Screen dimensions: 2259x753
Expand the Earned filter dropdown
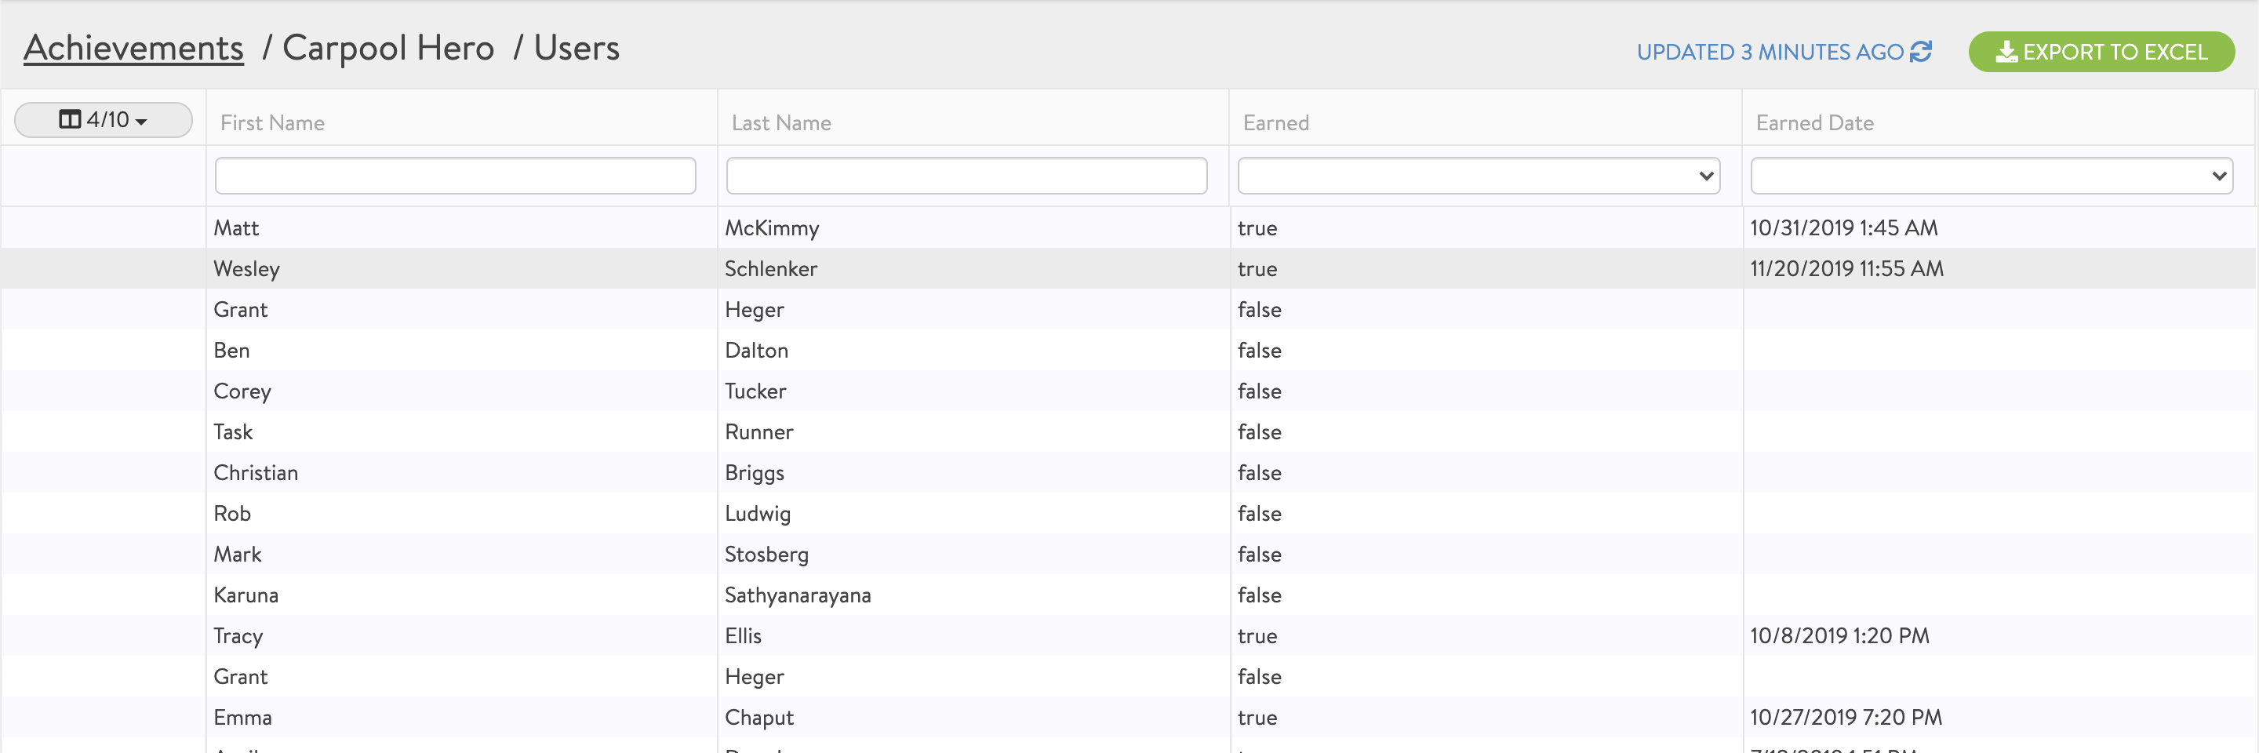pos(1478,176)
